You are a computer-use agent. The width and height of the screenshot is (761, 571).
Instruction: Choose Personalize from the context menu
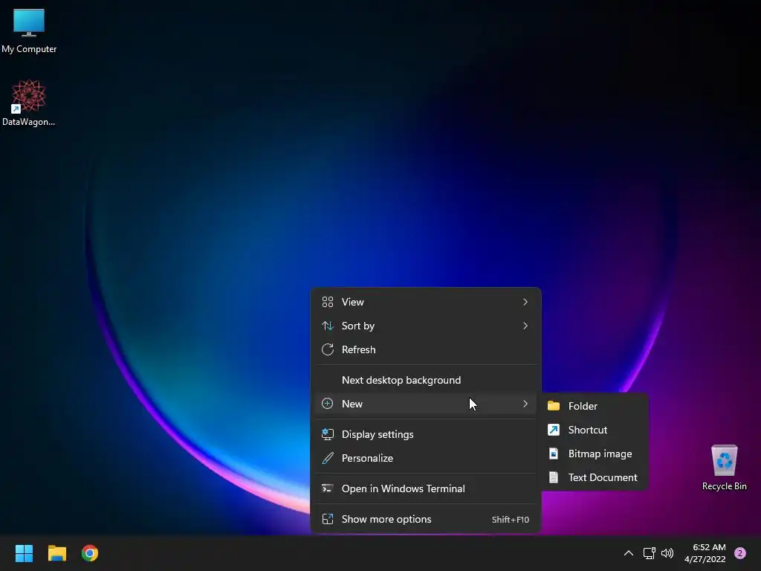click(x=425, y=458)
